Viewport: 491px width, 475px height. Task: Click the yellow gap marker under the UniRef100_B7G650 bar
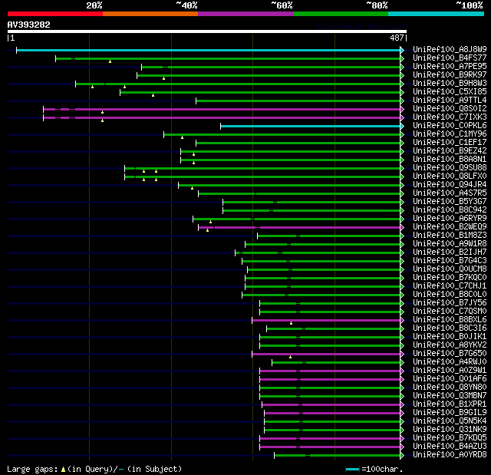coord(290,358)
